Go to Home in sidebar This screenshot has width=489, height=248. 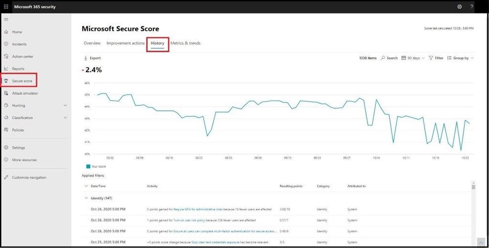pyautogui.click(x=17, y=32)
